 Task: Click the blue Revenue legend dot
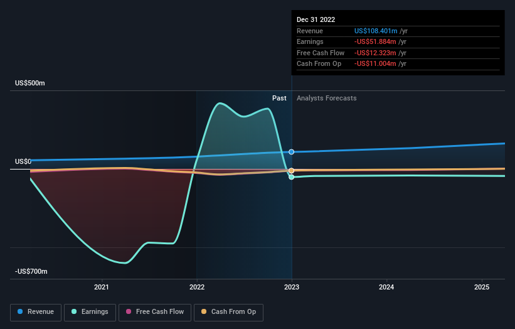click(20, 311)
